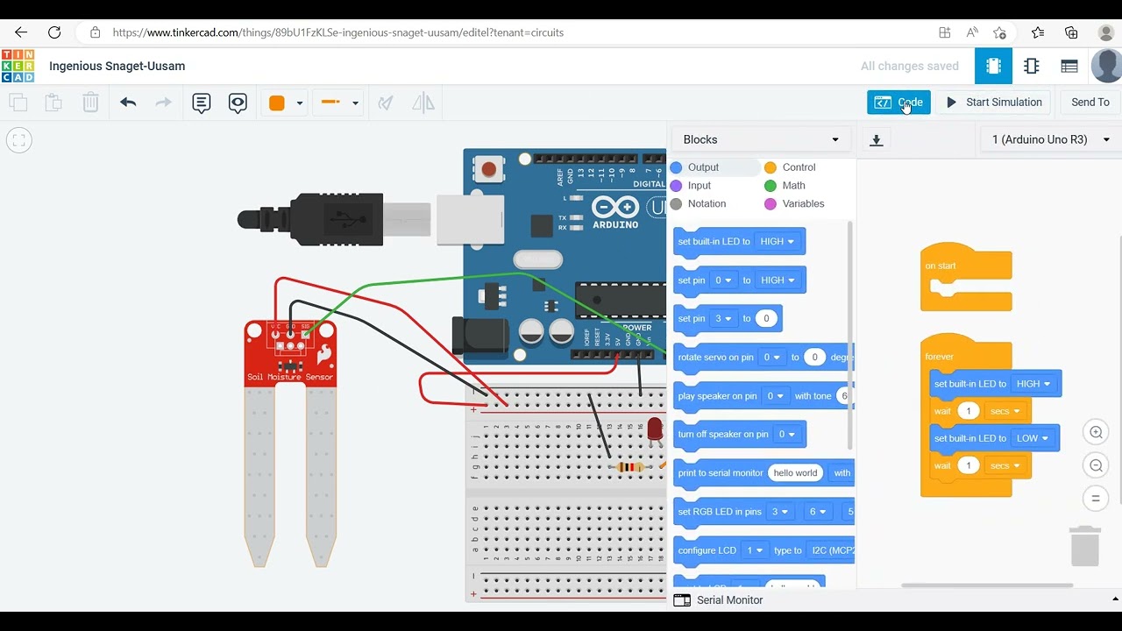
Task: Download the code with arrow icon
Action: 876,139
